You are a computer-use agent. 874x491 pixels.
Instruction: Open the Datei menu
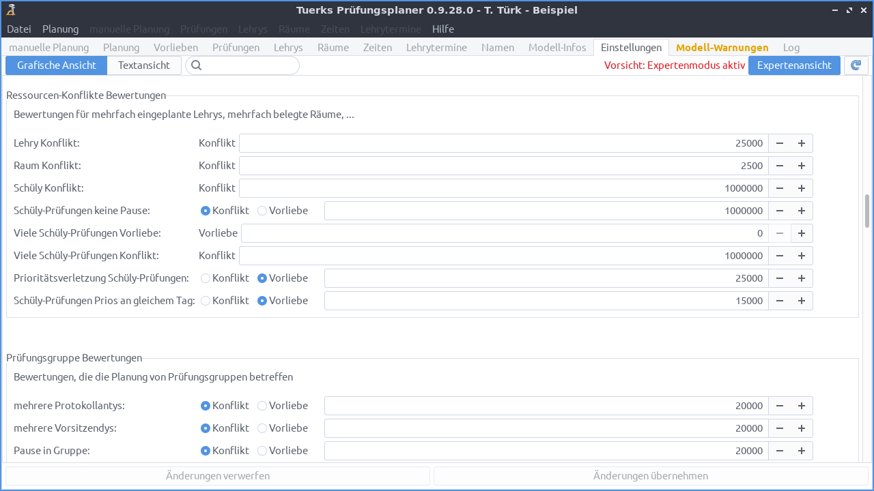point(18,29)
